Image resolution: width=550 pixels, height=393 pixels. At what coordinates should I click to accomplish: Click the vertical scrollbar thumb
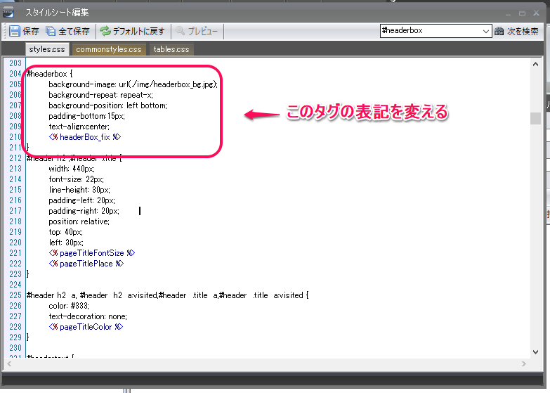coord(535,118)
